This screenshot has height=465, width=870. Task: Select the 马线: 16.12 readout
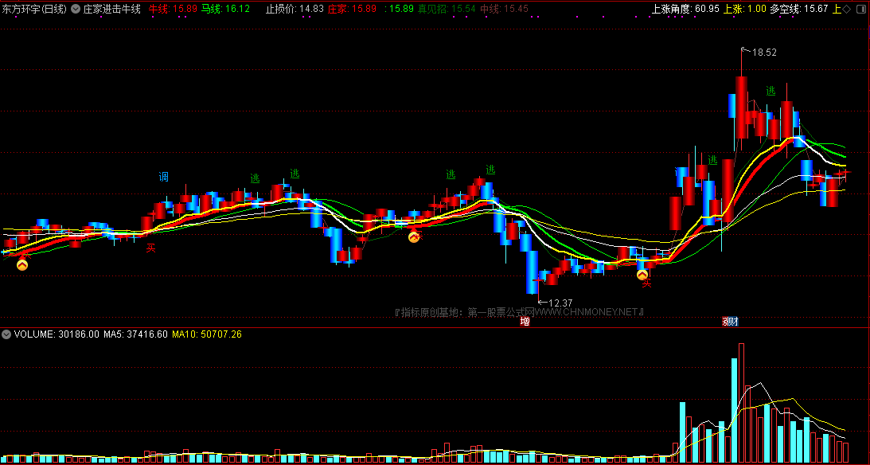coord(225,9)
